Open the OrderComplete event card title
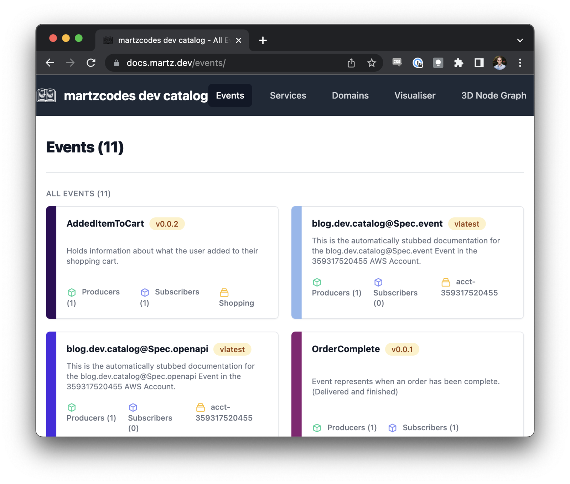The height and width of the screenshot is (484, 570). tap(346, 349)
